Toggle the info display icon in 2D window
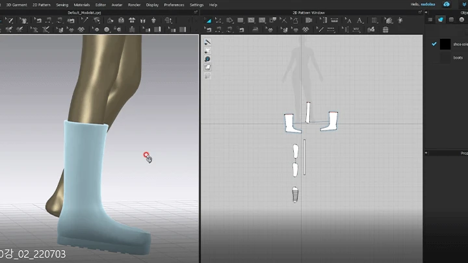The height and width of the screenshot is (263, 468). (x=207, y=58)
